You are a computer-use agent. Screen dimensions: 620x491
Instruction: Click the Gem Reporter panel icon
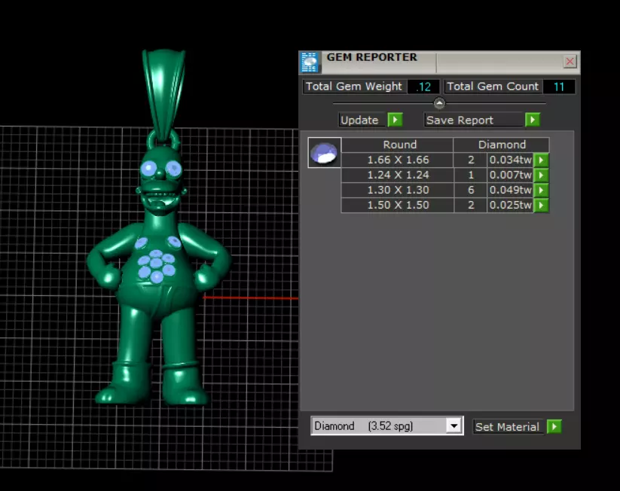click(x=310, y=62)
